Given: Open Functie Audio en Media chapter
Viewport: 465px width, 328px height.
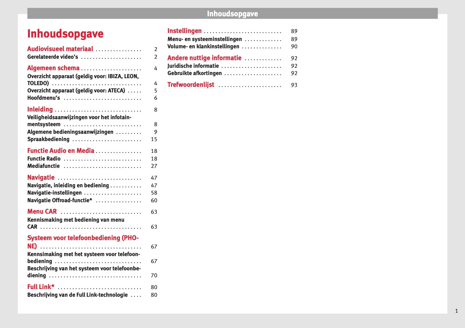Looking at the screenshot, I should [x=61, y=151].
